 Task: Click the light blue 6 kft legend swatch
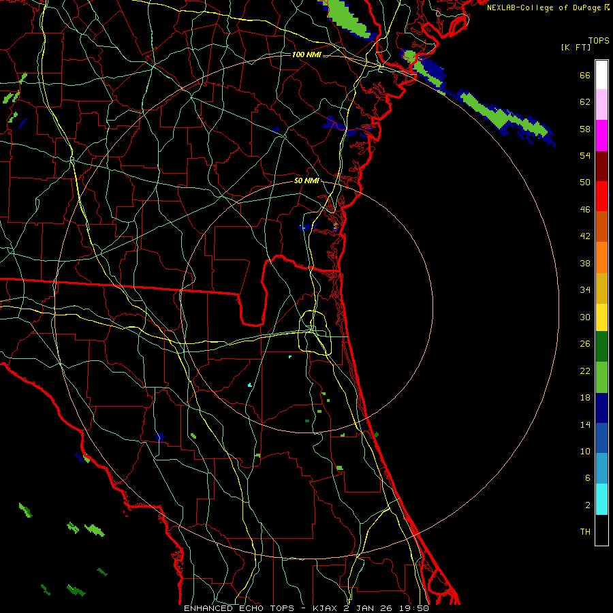601,469
